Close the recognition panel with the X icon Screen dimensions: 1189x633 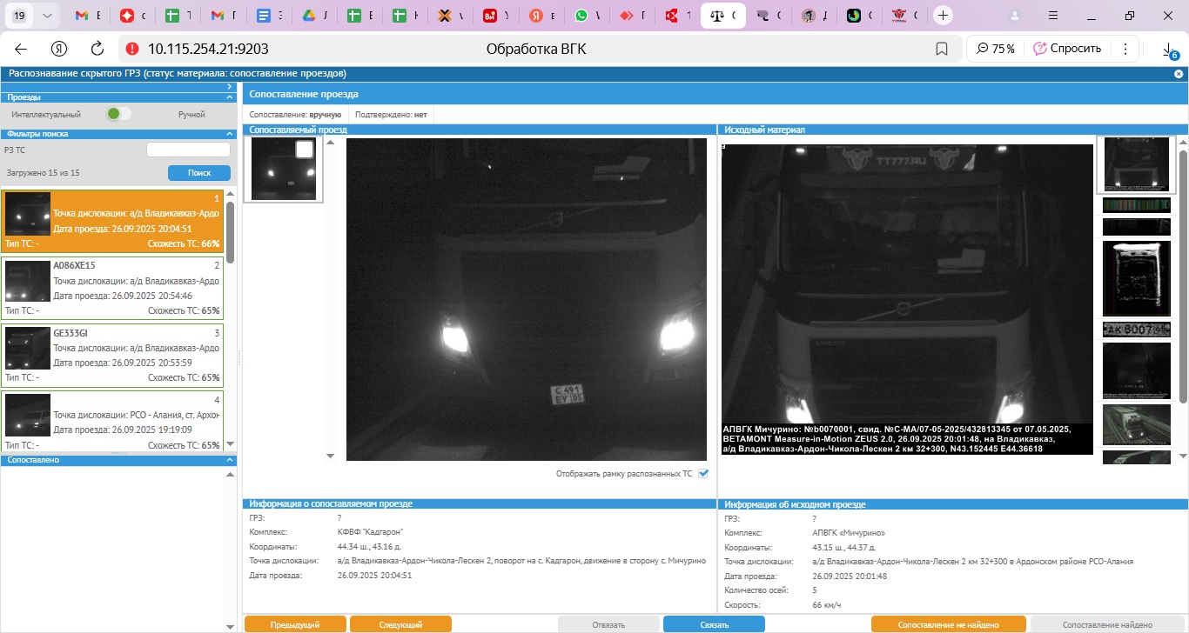[x=1179, y=74]
